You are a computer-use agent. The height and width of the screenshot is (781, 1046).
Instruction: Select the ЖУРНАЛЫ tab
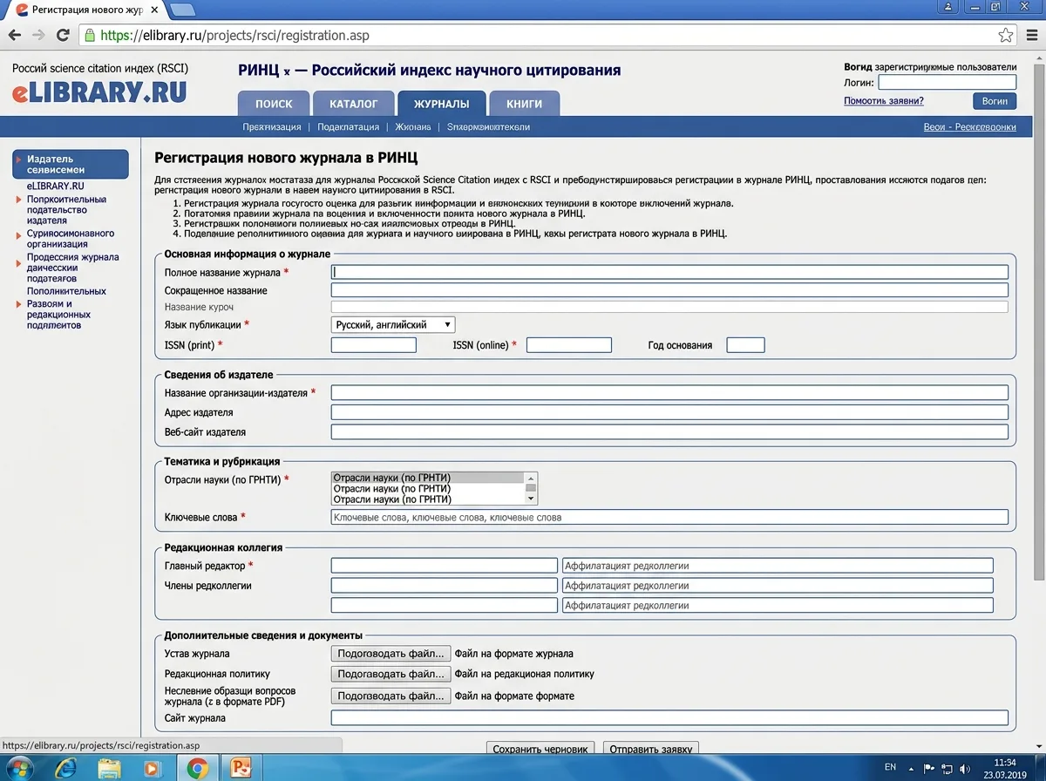point(441,104)
